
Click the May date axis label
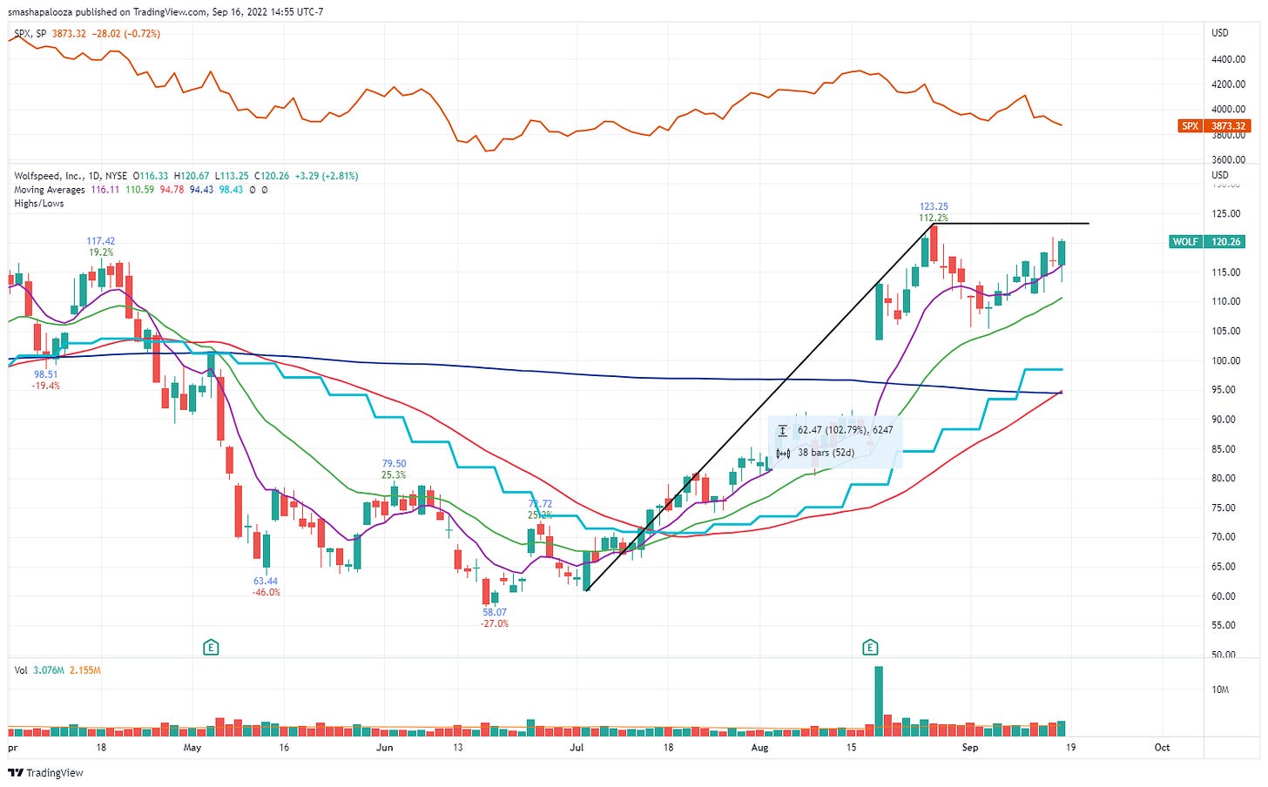[192, 747]
